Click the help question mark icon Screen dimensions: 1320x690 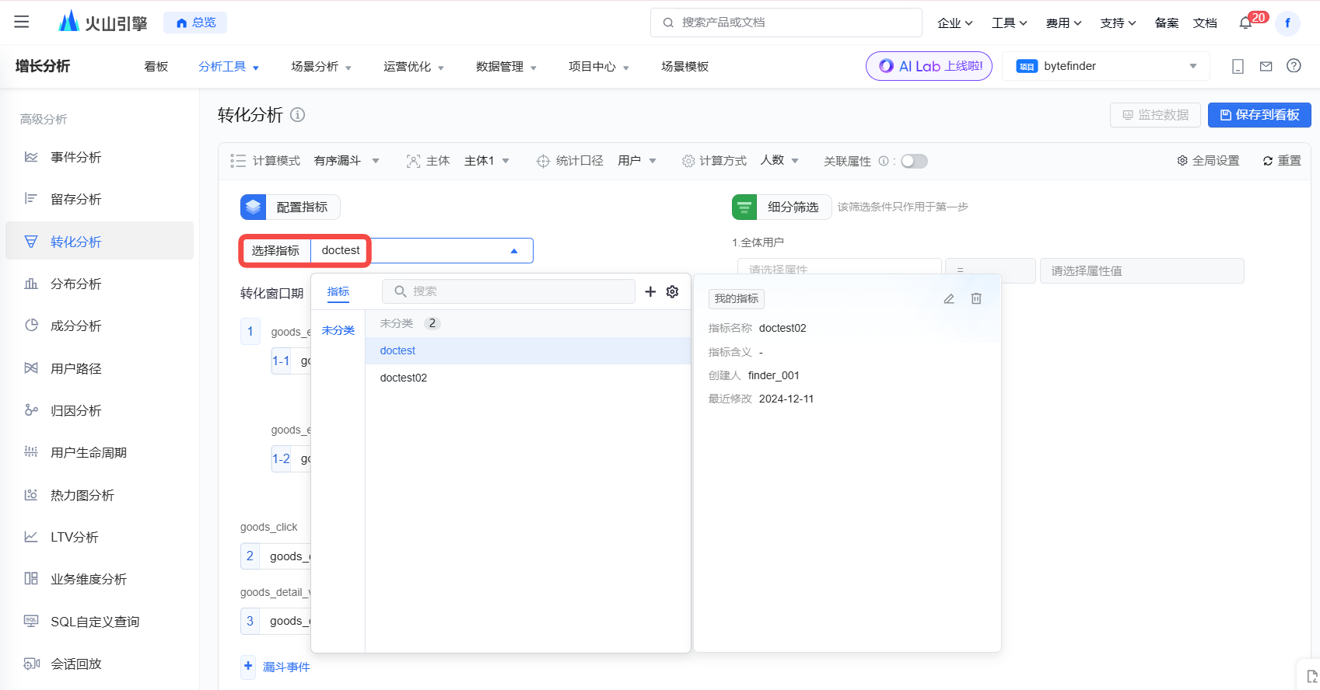(1294, 66)
